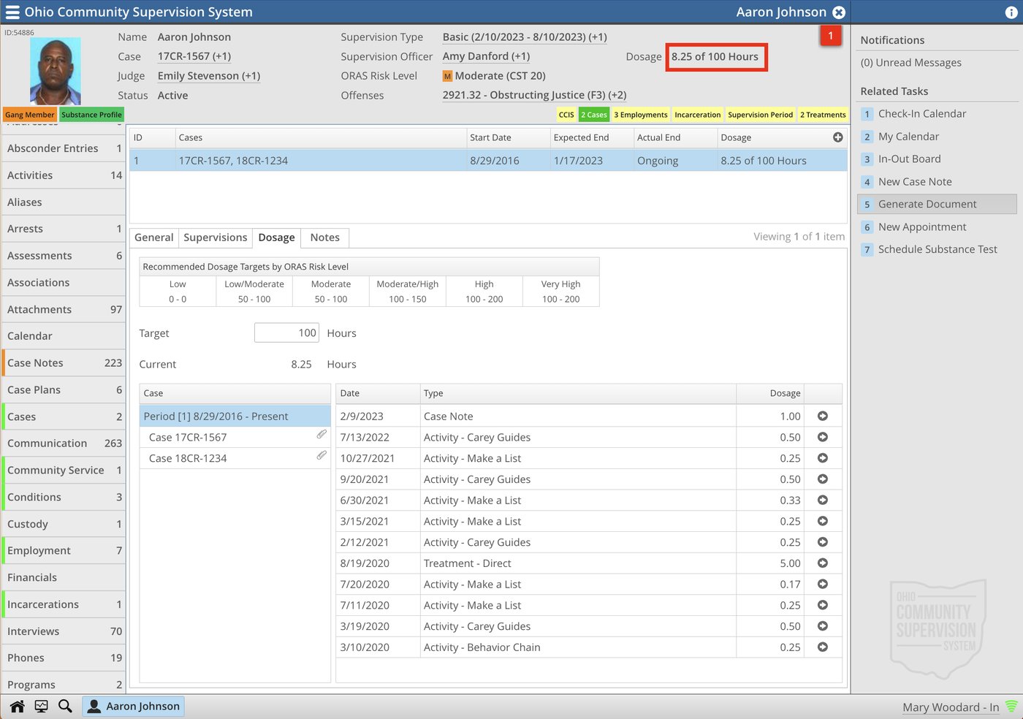Add a new case row via plus icon
1023x719 pixels.
click(838, 137)
